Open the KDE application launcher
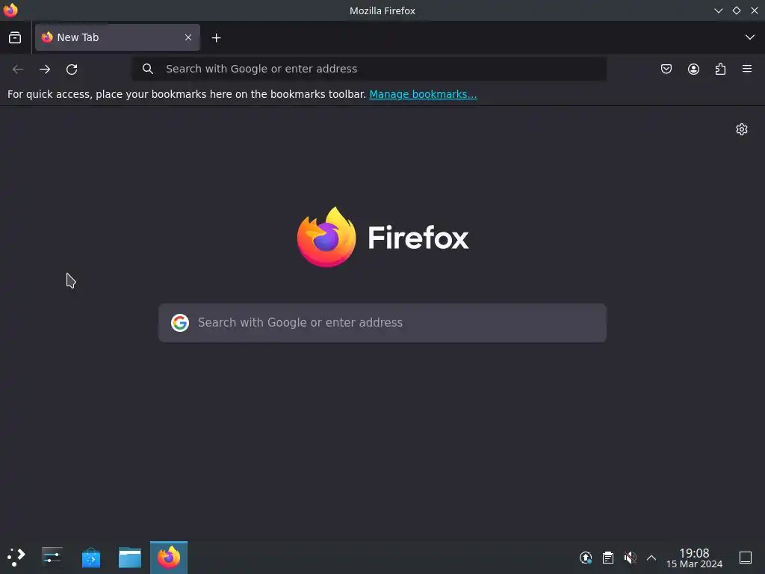Image resolution: width=765 pixels, height=574 pixels. coord(16,557)
